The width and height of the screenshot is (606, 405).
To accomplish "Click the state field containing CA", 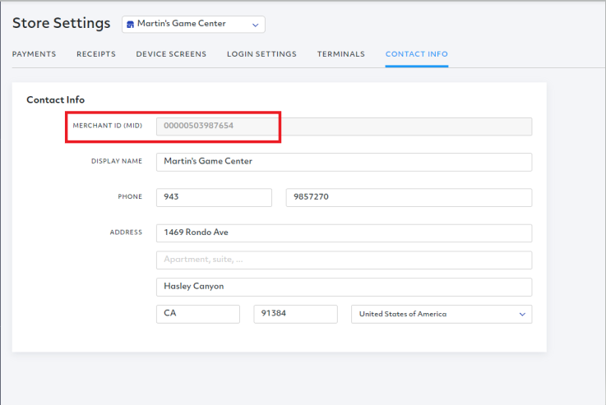I will click(197, 314).
